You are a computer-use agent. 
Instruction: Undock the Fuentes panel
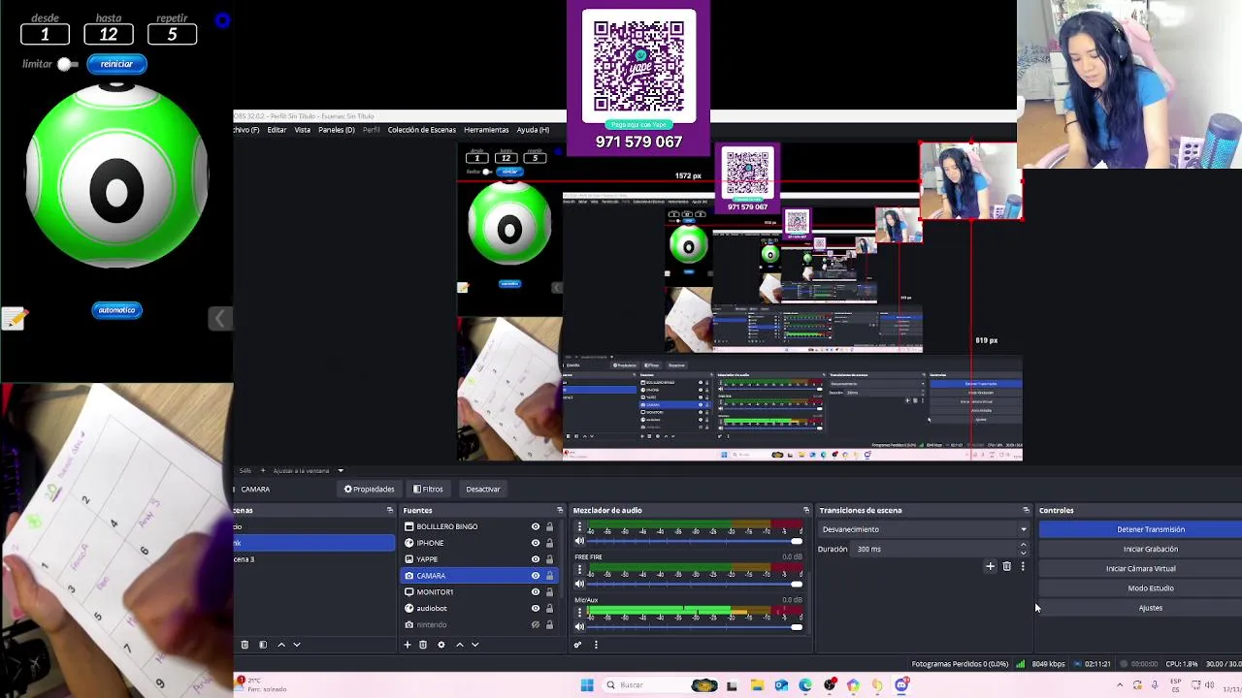click(560, 510)
